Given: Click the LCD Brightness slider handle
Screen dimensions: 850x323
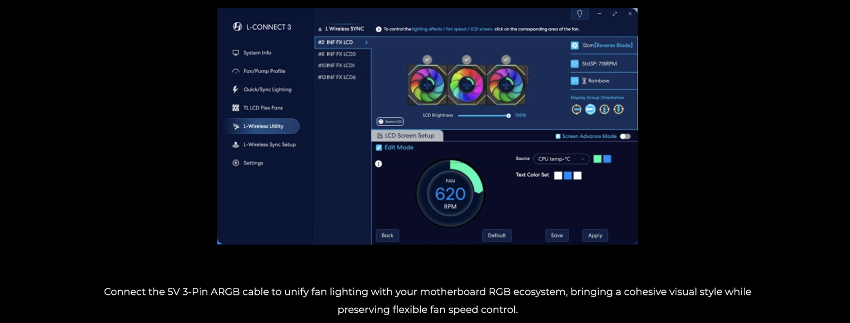Looking at the screenshot, I should (508, 116).
